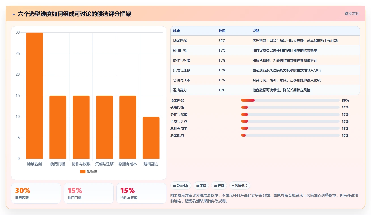Click the 场景匹配 30% progress bar
The width and height of the screenshot is (371, 215).
coord(290,100)
